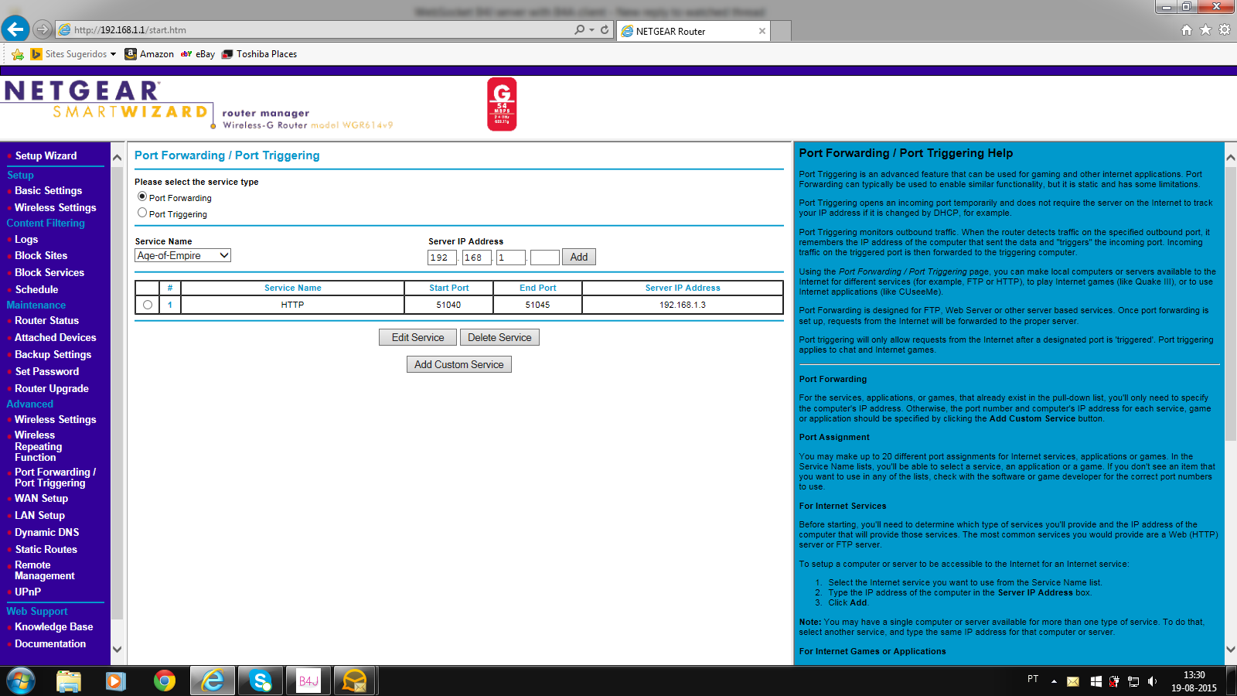Image resolution: width=1237 pixels, height=696 pixels.
Task: Open the Router Status link
Action: 46,320
